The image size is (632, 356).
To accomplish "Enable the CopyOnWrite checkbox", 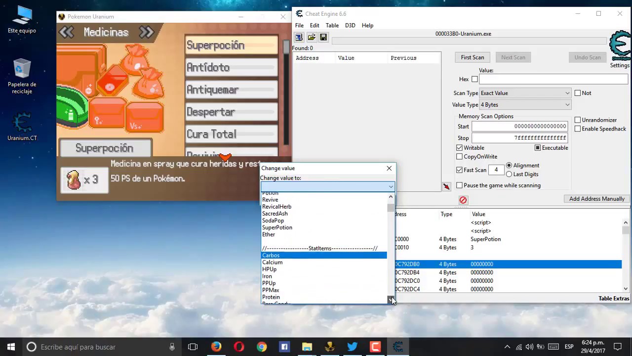I will point(460,157).
